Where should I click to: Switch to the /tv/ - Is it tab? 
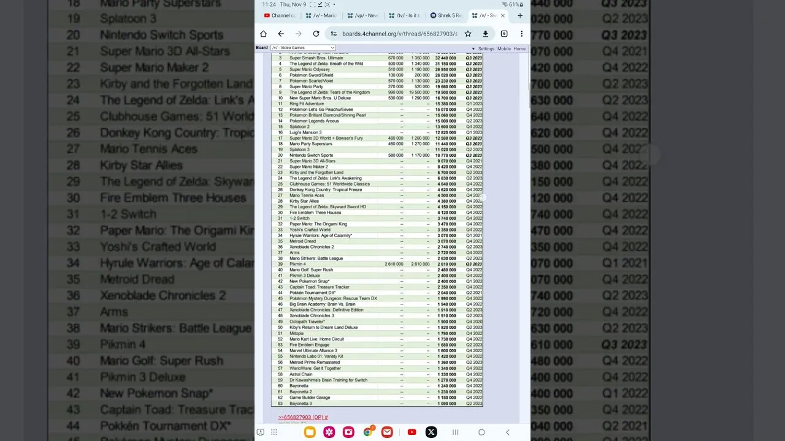[x=404, y=15]
